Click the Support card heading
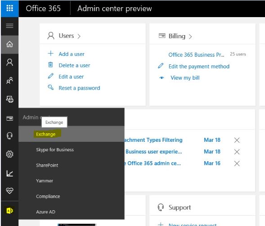The width and height of the screenshot is (265, 226). (180, 208)
